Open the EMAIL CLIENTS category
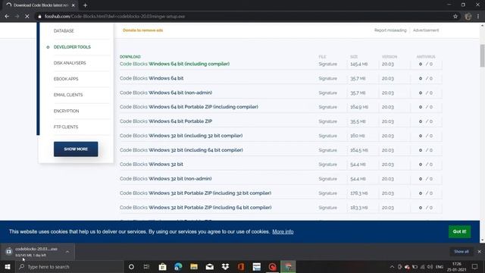Viewport: 485px width, 273px height. pos(68,95)
